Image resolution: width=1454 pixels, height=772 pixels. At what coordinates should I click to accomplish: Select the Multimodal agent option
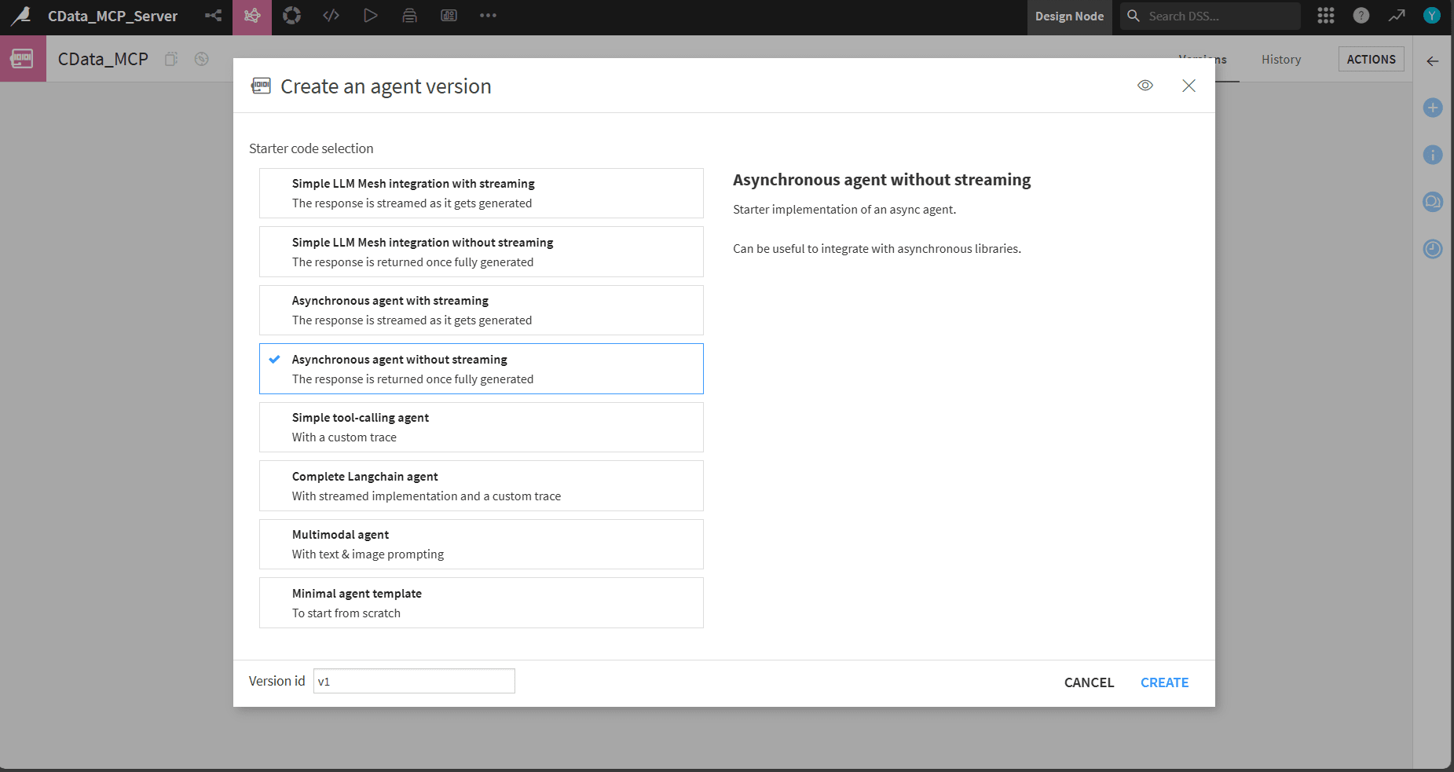pyautogui.click(x=481, y=544)
